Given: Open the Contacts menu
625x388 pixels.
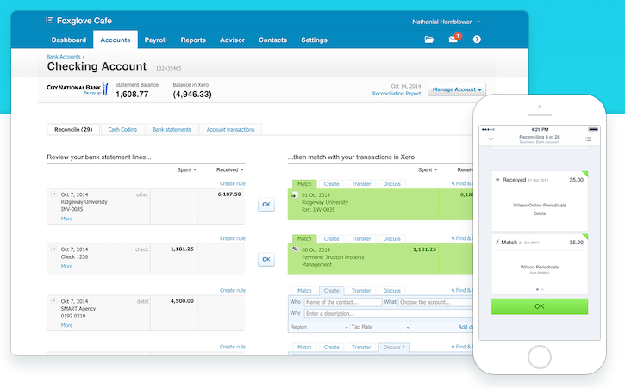Looking at the screenshot, I should [x=272, y=40].
